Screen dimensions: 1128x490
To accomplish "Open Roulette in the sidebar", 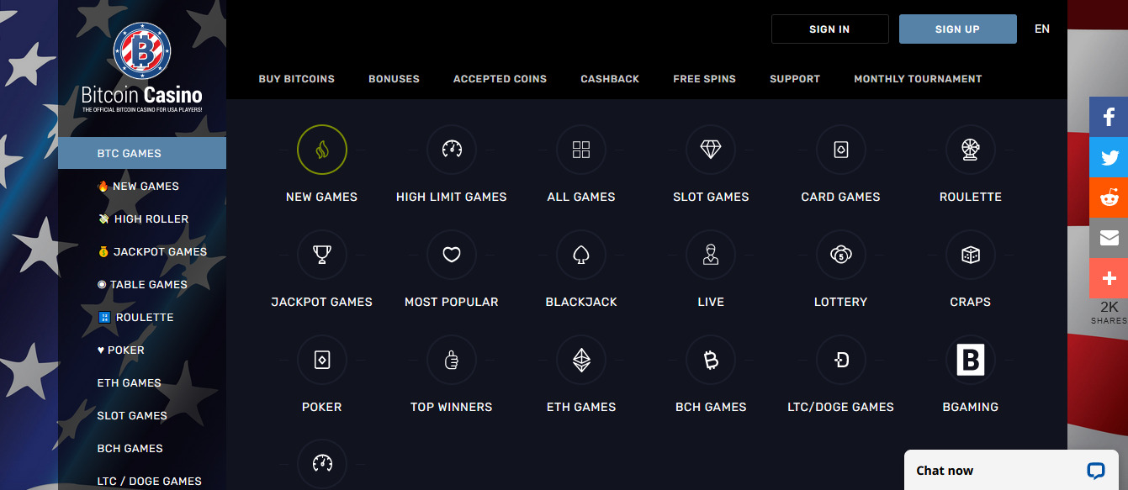I will 135,317.
